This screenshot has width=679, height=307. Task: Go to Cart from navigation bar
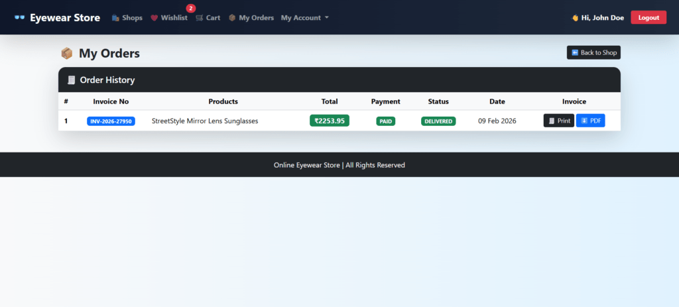pyautogui.click(x=213, y=18)
